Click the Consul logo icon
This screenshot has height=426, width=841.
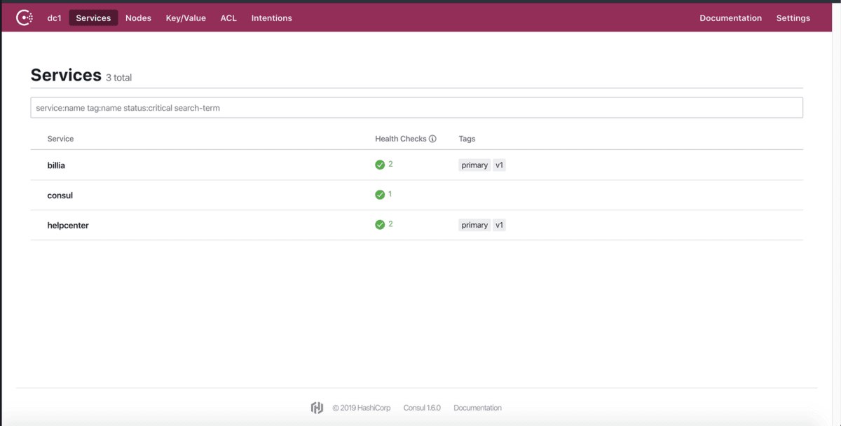coord(25,18)
